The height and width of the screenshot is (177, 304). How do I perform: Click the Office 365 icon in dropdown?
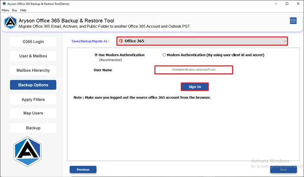point(121,41)
